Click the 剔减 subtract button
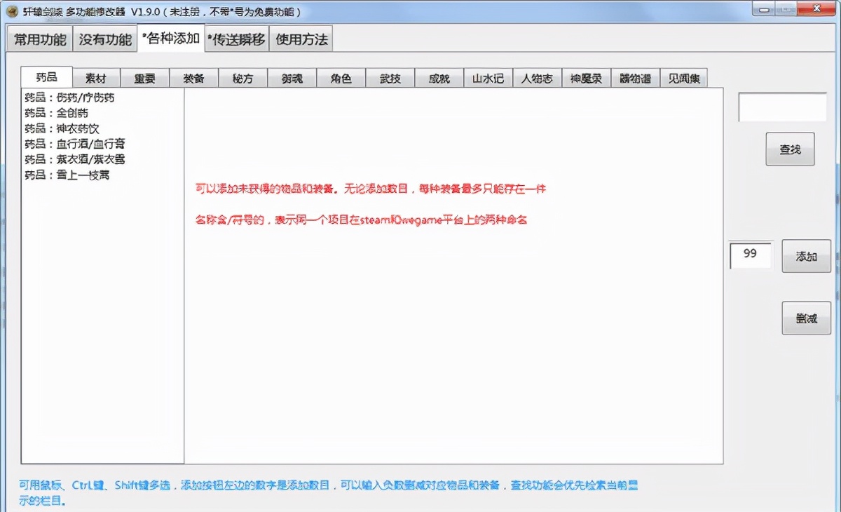Viewport: 841px width, 512px height. pyautogui.click(x=805, y=318)
